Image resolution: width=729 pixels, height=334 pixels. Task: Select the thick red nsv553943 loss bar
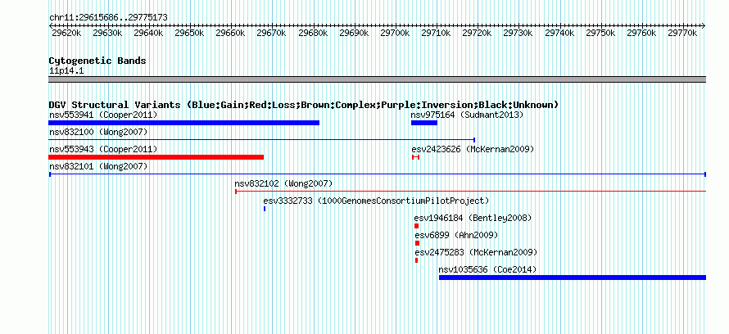156,157
